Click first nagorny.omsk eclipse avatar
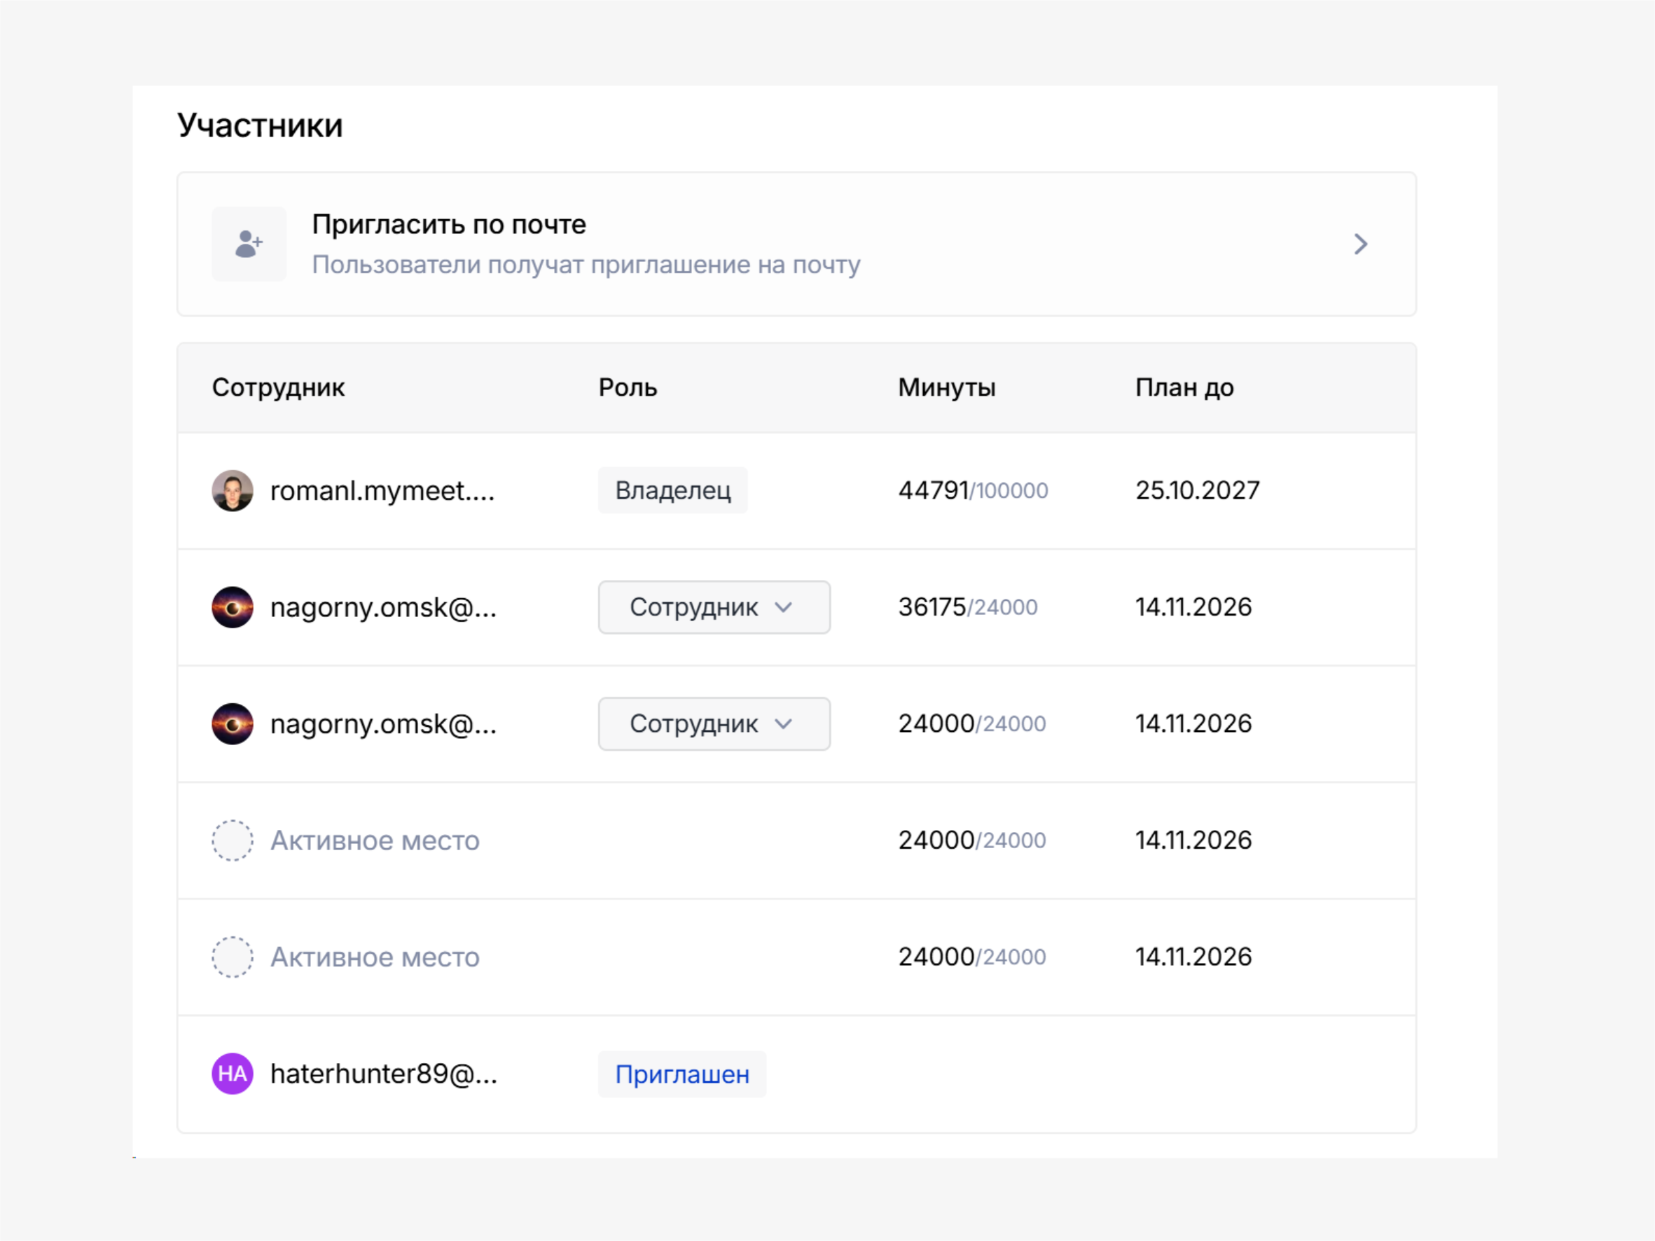This screenshot has width=1655, height=1241. 232,607
